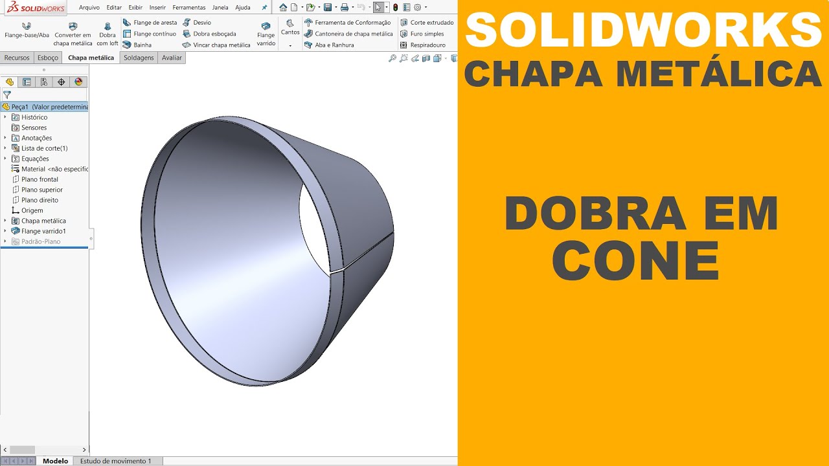
Task: Switch to the Avaliar ribbon tab
Action: click(x=172, y=58)
